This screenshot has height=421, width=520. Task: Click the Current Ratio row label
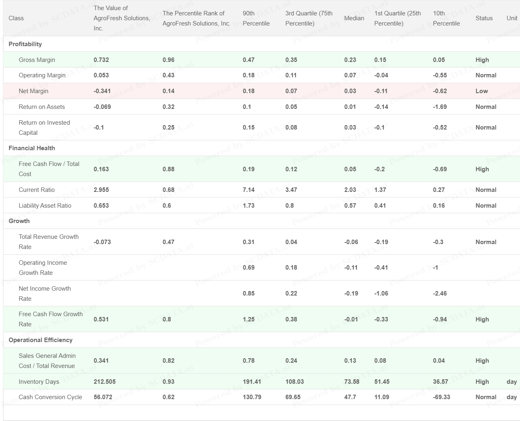tap(37, 190)
